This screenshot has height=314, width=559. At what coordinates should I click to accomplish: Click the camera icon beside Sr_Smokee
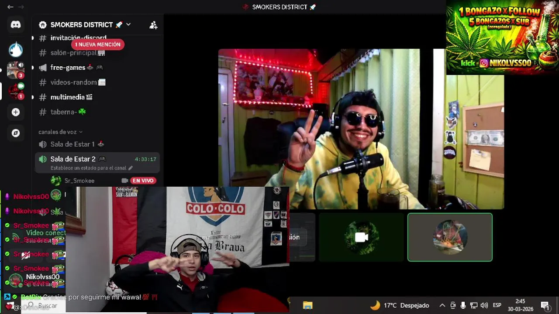pos(124,181)
